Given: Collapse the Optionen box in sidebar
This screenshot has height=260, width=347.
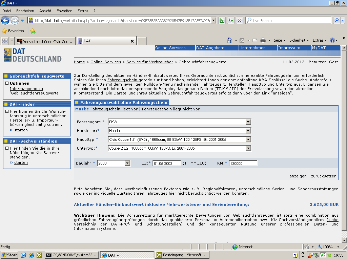Looking at the screenshot, I should (7, 83).
